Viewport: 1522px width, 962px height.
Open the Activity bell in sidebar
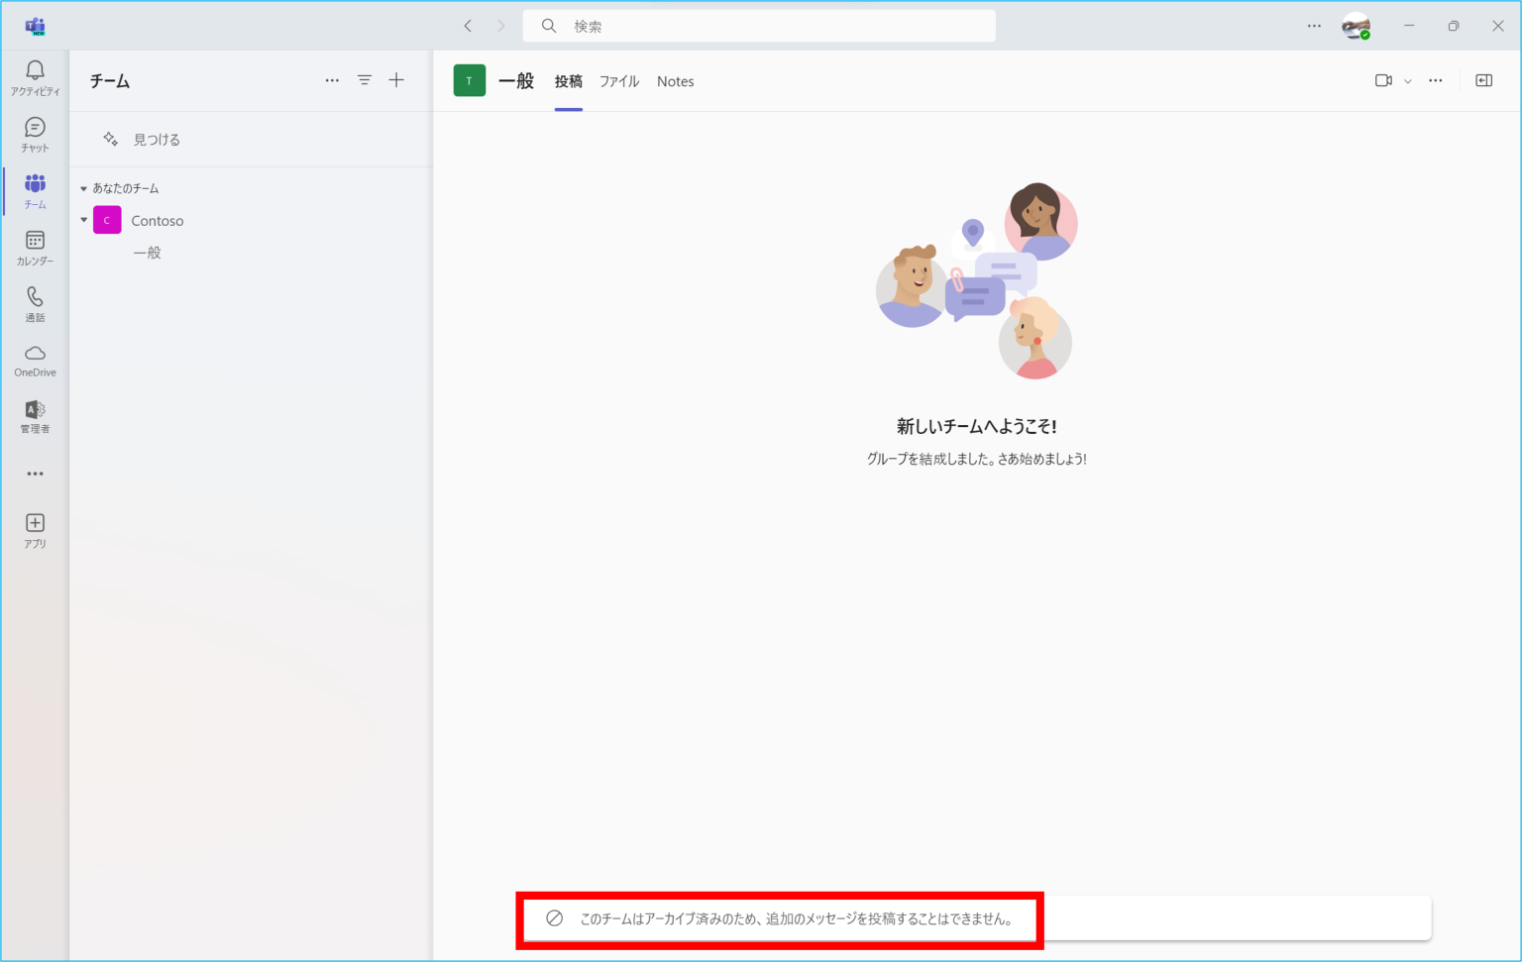click(35, 76)
